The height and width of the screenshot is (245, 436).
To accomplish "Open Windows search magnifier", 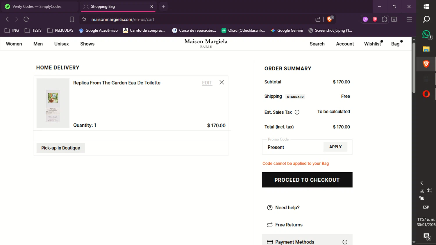I will point(426,19).
